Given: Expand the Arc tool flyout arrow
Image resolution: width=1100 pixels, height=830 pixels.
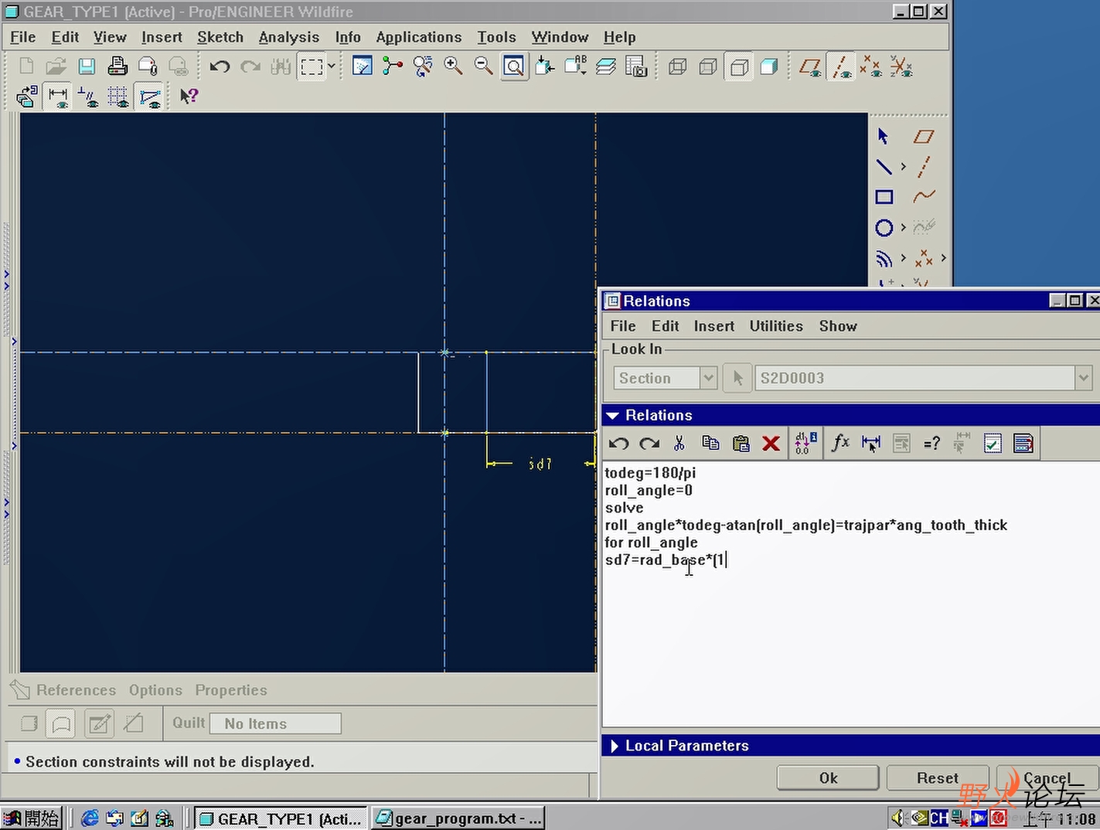Looking at the screenshot, I should tap(903, 257).
